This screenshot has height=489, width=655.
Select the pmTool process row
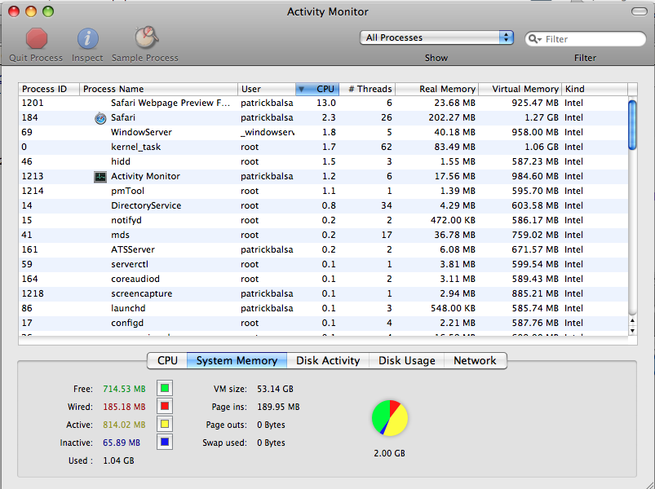(x=323, y=191)
